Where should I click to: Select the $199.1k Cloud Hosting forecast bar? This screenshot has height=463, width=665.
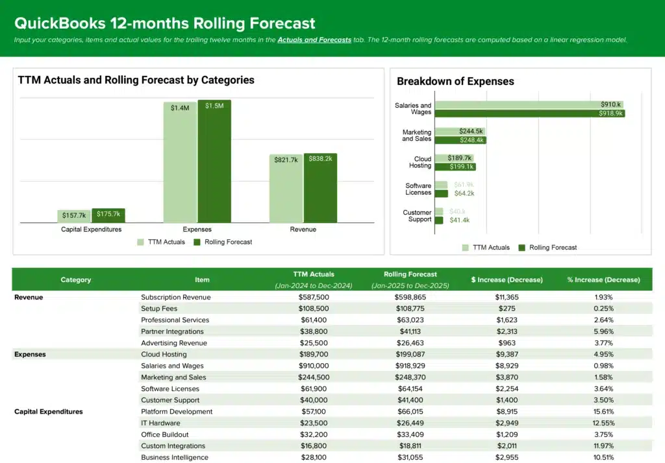pyautogui.click(x=455, y=167)
